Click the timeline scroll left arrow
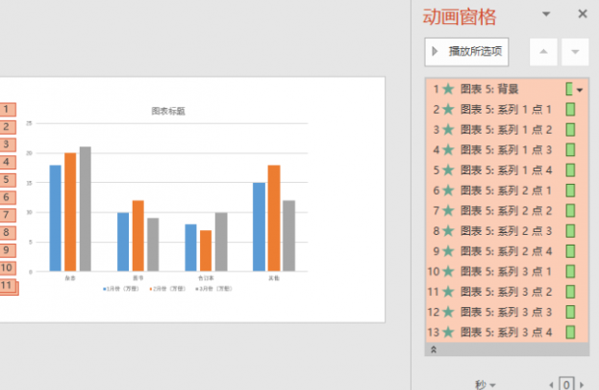 (550, 384)
